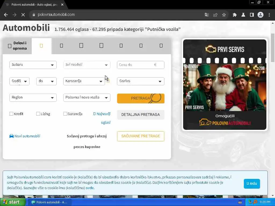Image resolution: width=275 pixels, height=206 pixels.
Task: Click the Automobili page heading
Action: (26, 28)
